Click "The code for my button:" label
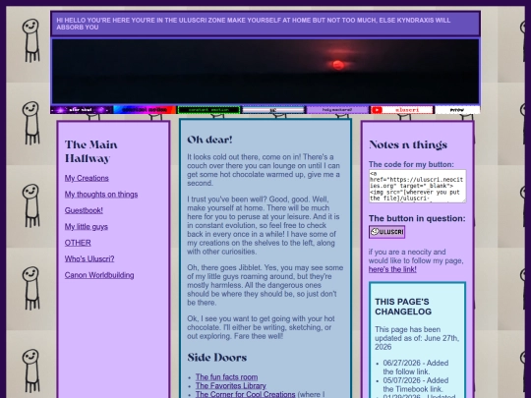Image resolution: width=531 pixels, height=398 pixels. point(411,164)
